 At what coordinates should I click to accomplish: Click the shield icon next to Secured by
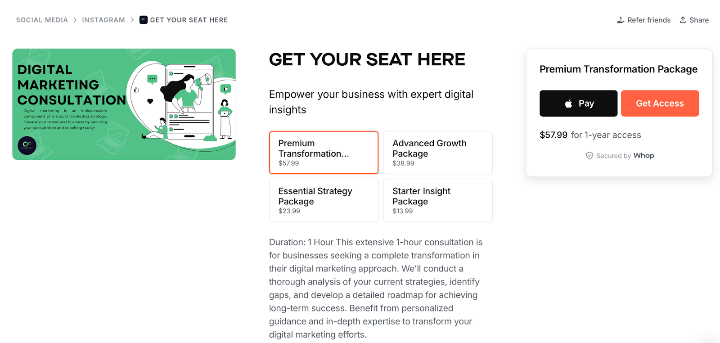pos(589,155)
